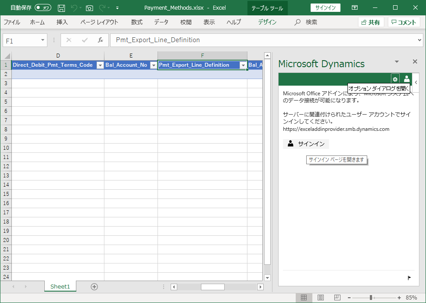The height and width of the screenshot is (303, 426).
Task: Click the サインイン button in Dynamics pane
Action: click(306, 144)
